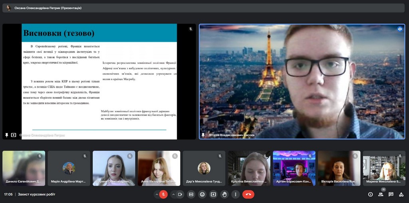Expand the audio settings arrow
409x203 pixels.
pyautogui.click(x=156, y=194)
